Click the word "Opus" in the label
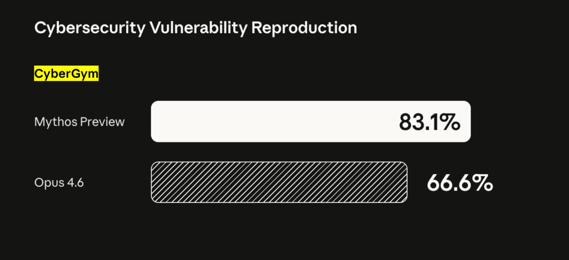The width and height of the screenshot is (569, 260). tap(48, 182)
